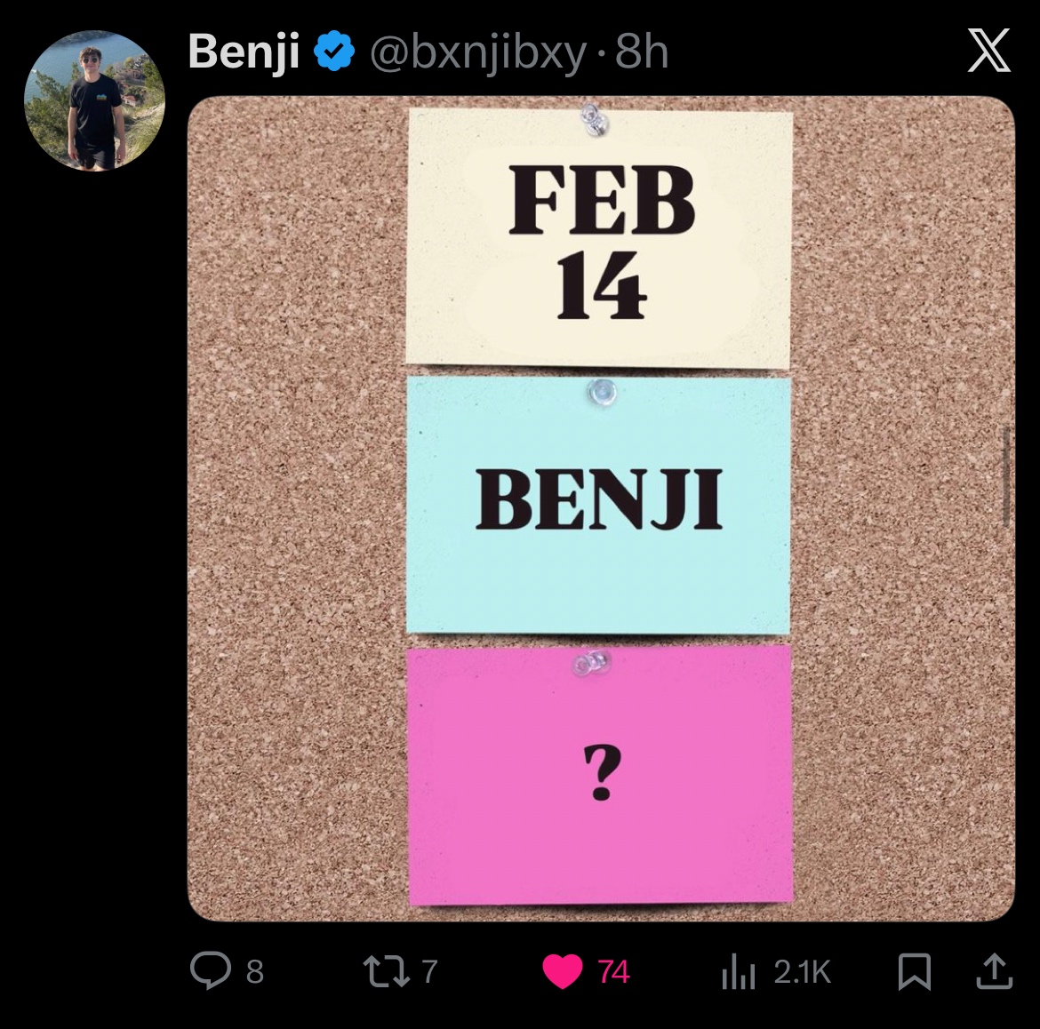Tap the share upload arrow icon
Image resolution: width=1040 pixels, height=1029 pixels.
(994, 971)
